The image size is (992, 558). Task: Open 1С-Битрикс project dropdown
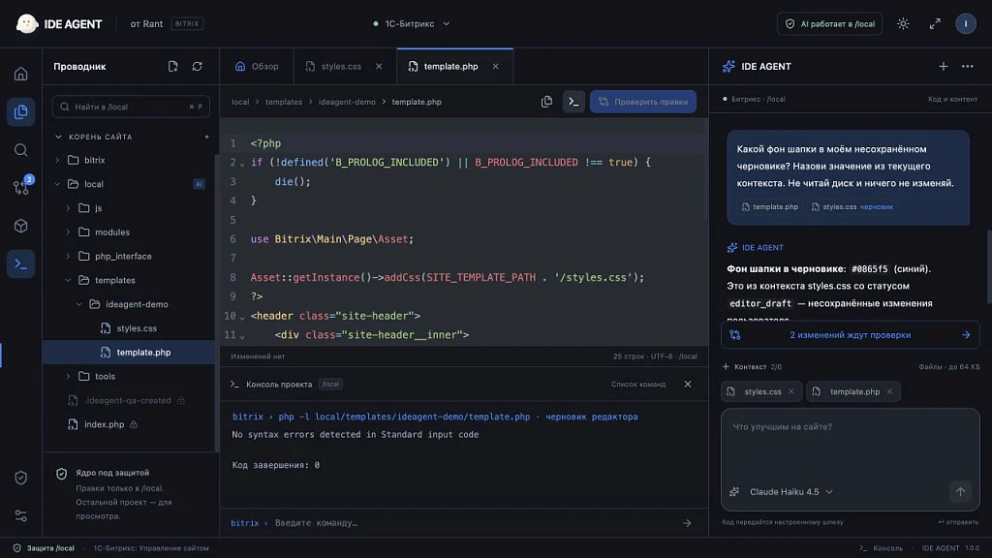tap(412, 24)
